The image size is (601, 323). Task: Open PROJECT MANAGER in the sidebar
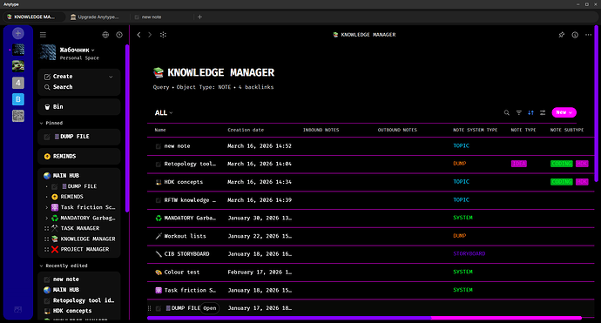84,250
